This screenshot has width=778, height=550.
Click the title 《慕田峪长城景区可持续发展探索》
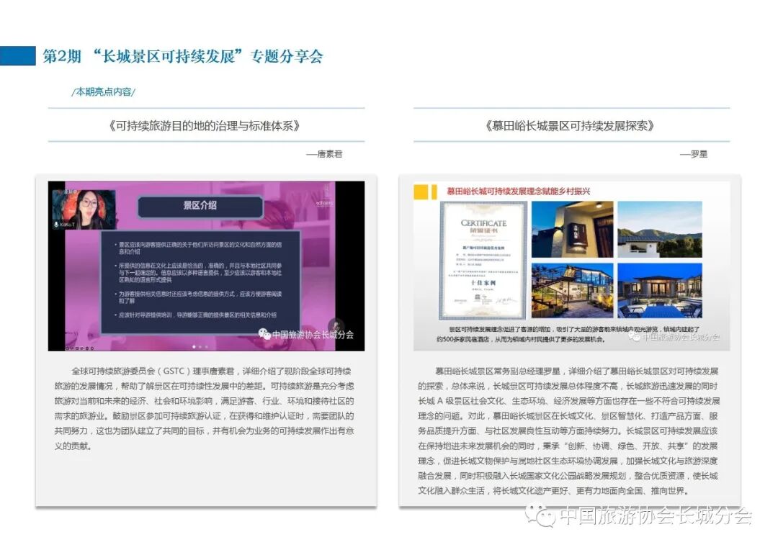coord(570,126)
